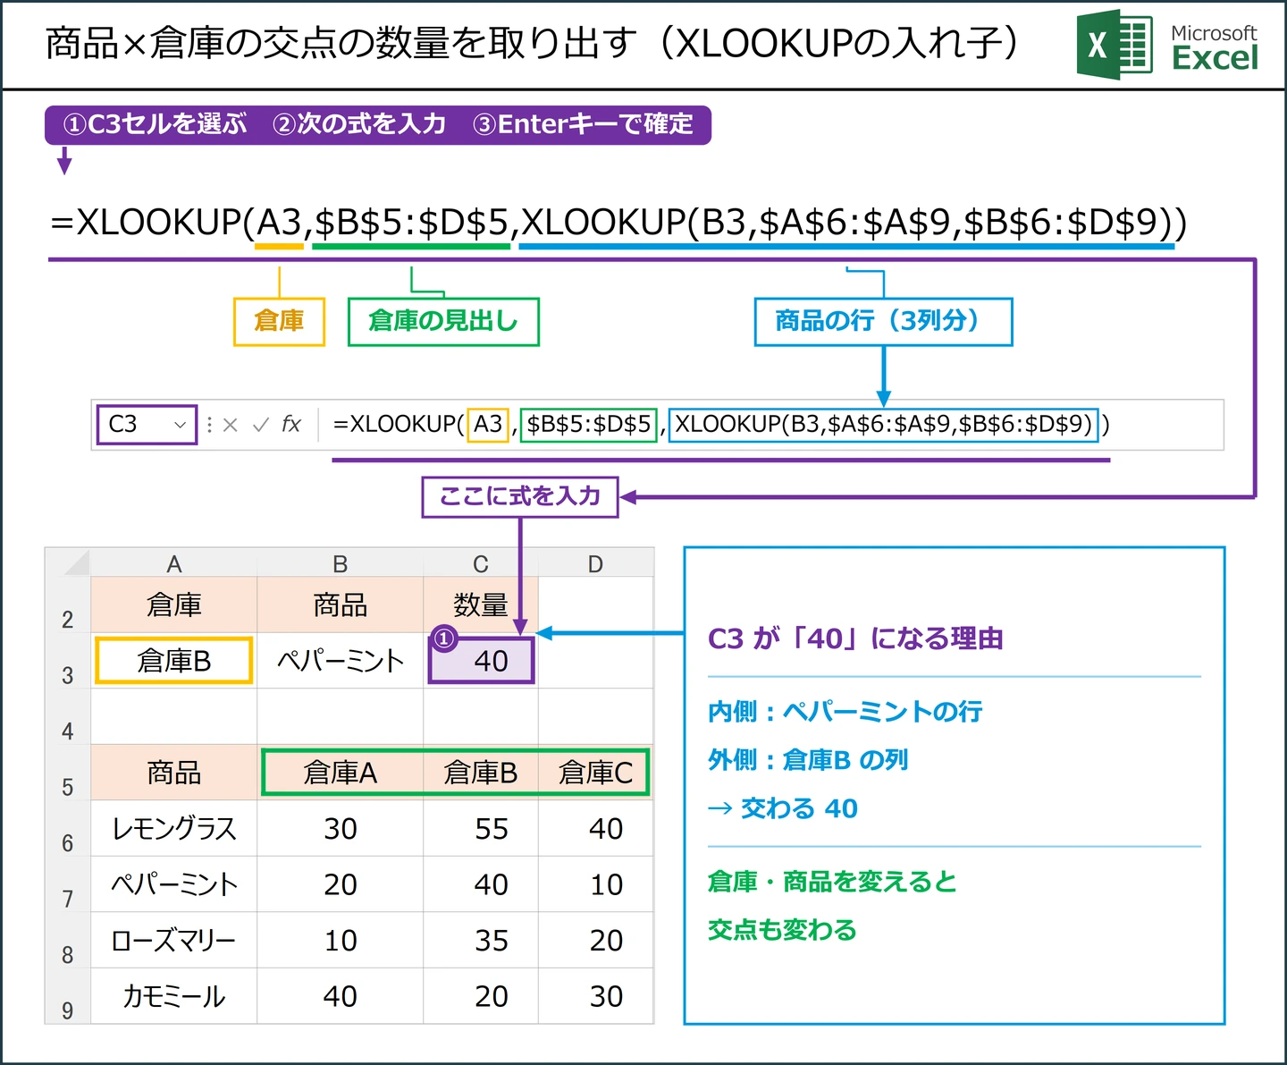1287x1065 pixels.
Task: Click value 10 in ローズマリー row
Action: [x=340, y=941]
